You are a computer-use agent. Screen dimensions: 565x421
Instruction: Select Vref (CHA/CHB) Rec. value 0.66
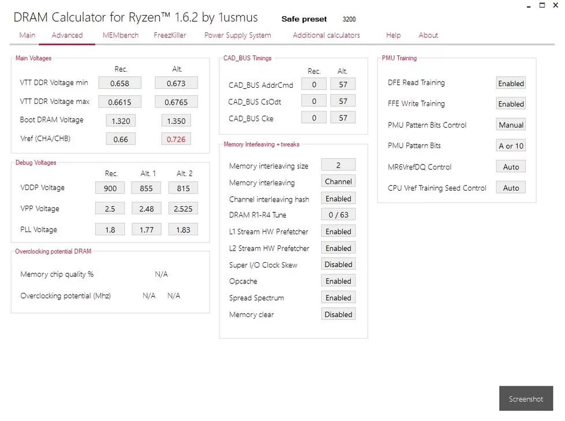click(121, 139)
